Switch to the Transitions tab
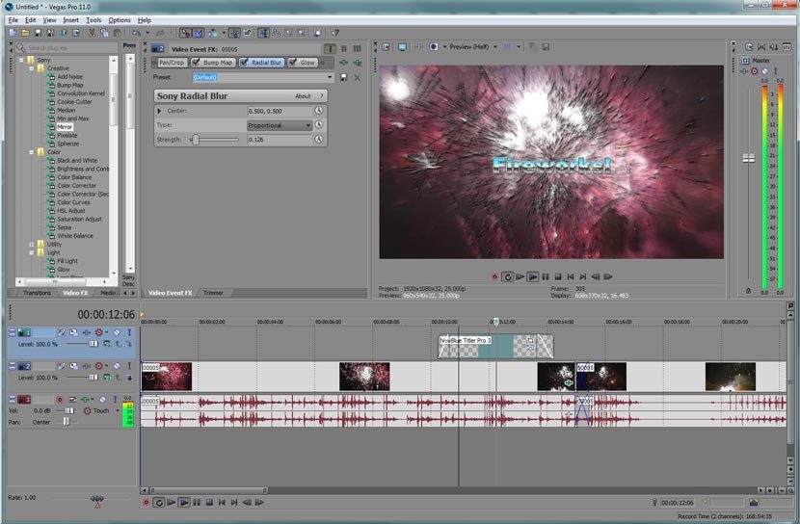This screenshot has width=800, height=524. pyautogui.click(x=37, y=293)
